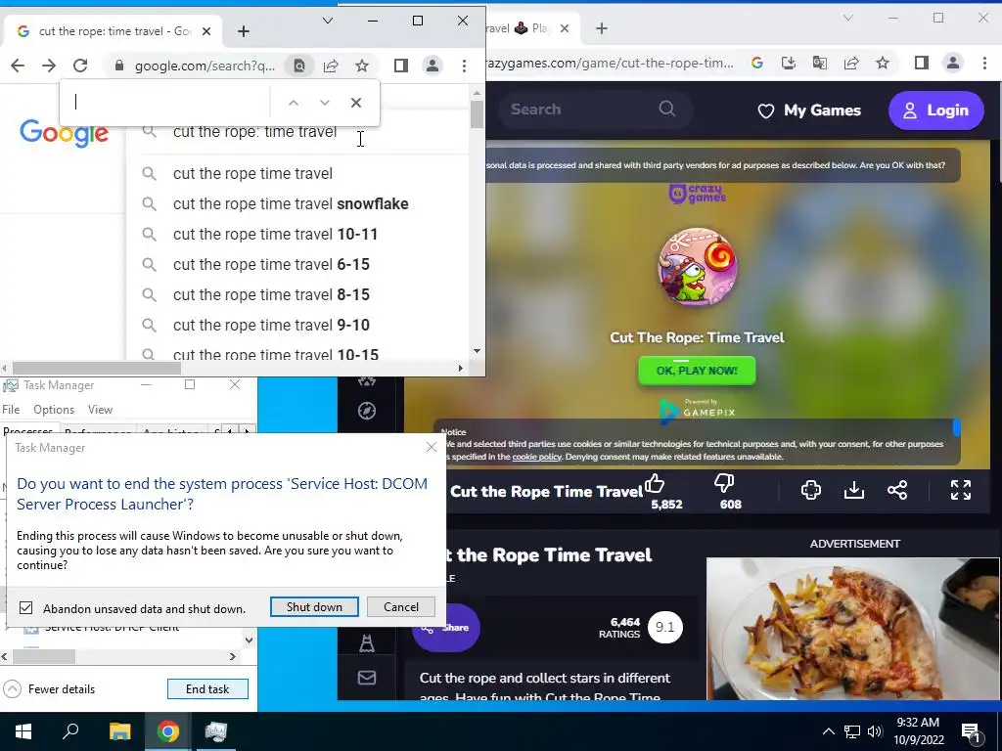This screenshot has height=751, width=1002.
Task: Share the Google search page
Action: [331, 66]
